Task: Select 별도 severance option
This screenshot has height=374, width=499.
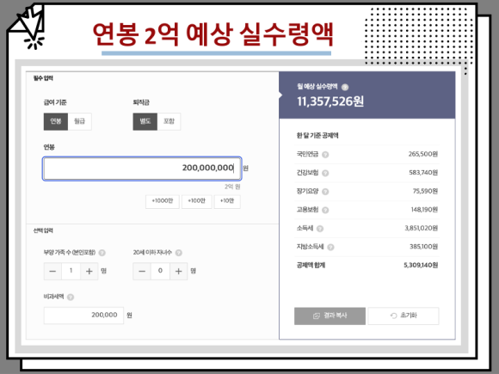Action: pos(145,121)
